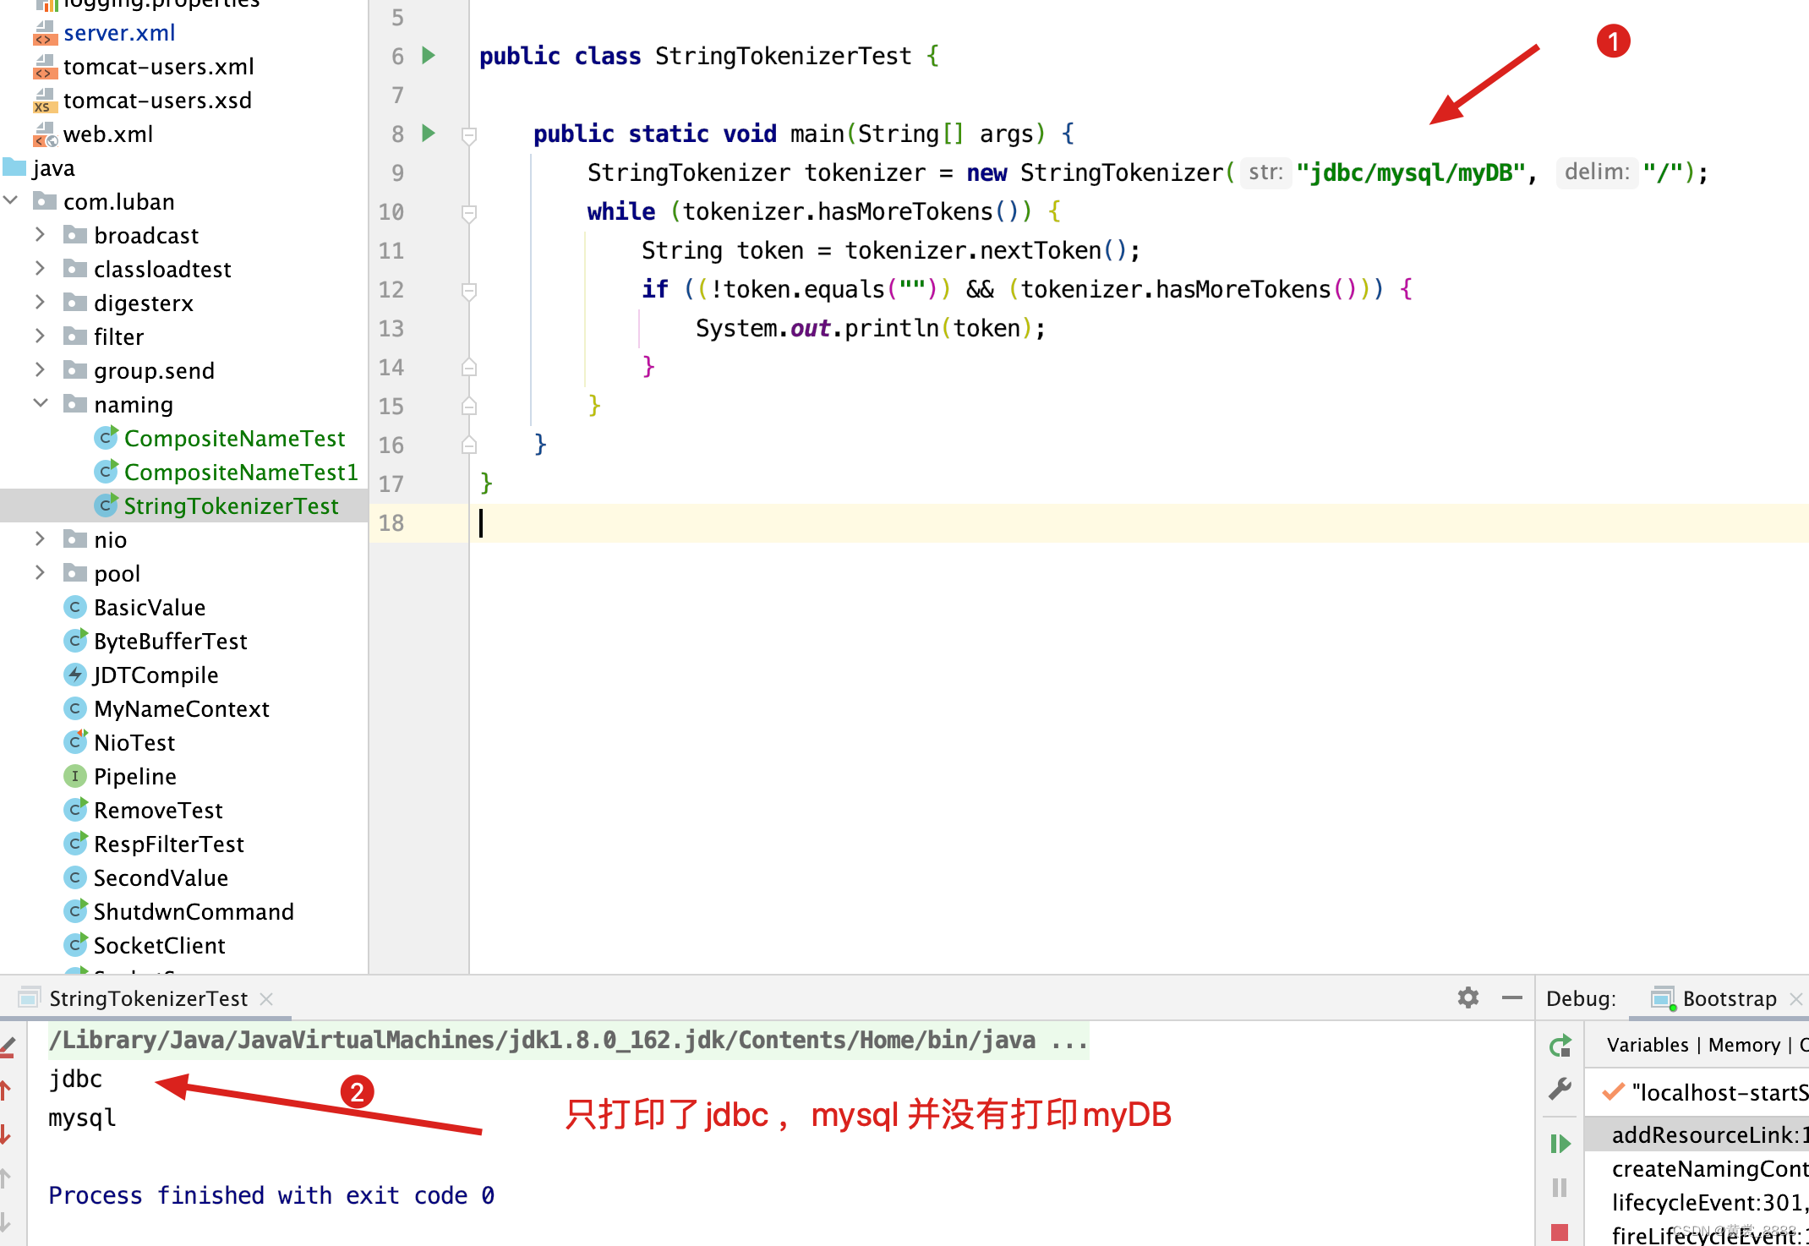This screenshot has height=1246, width=1809.
Task: Open CompositeNameTest1 in the project tree
Action: [x=241, y=472]
